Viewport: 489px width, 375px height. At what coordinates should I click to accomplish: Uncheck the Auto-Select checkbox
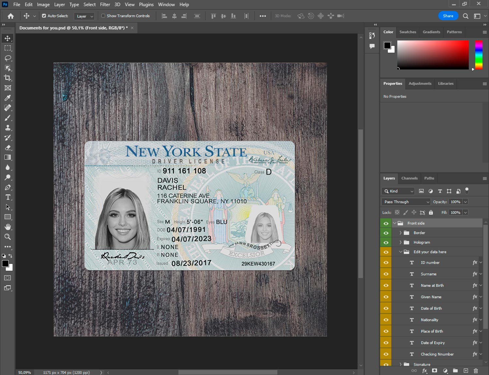44,16
